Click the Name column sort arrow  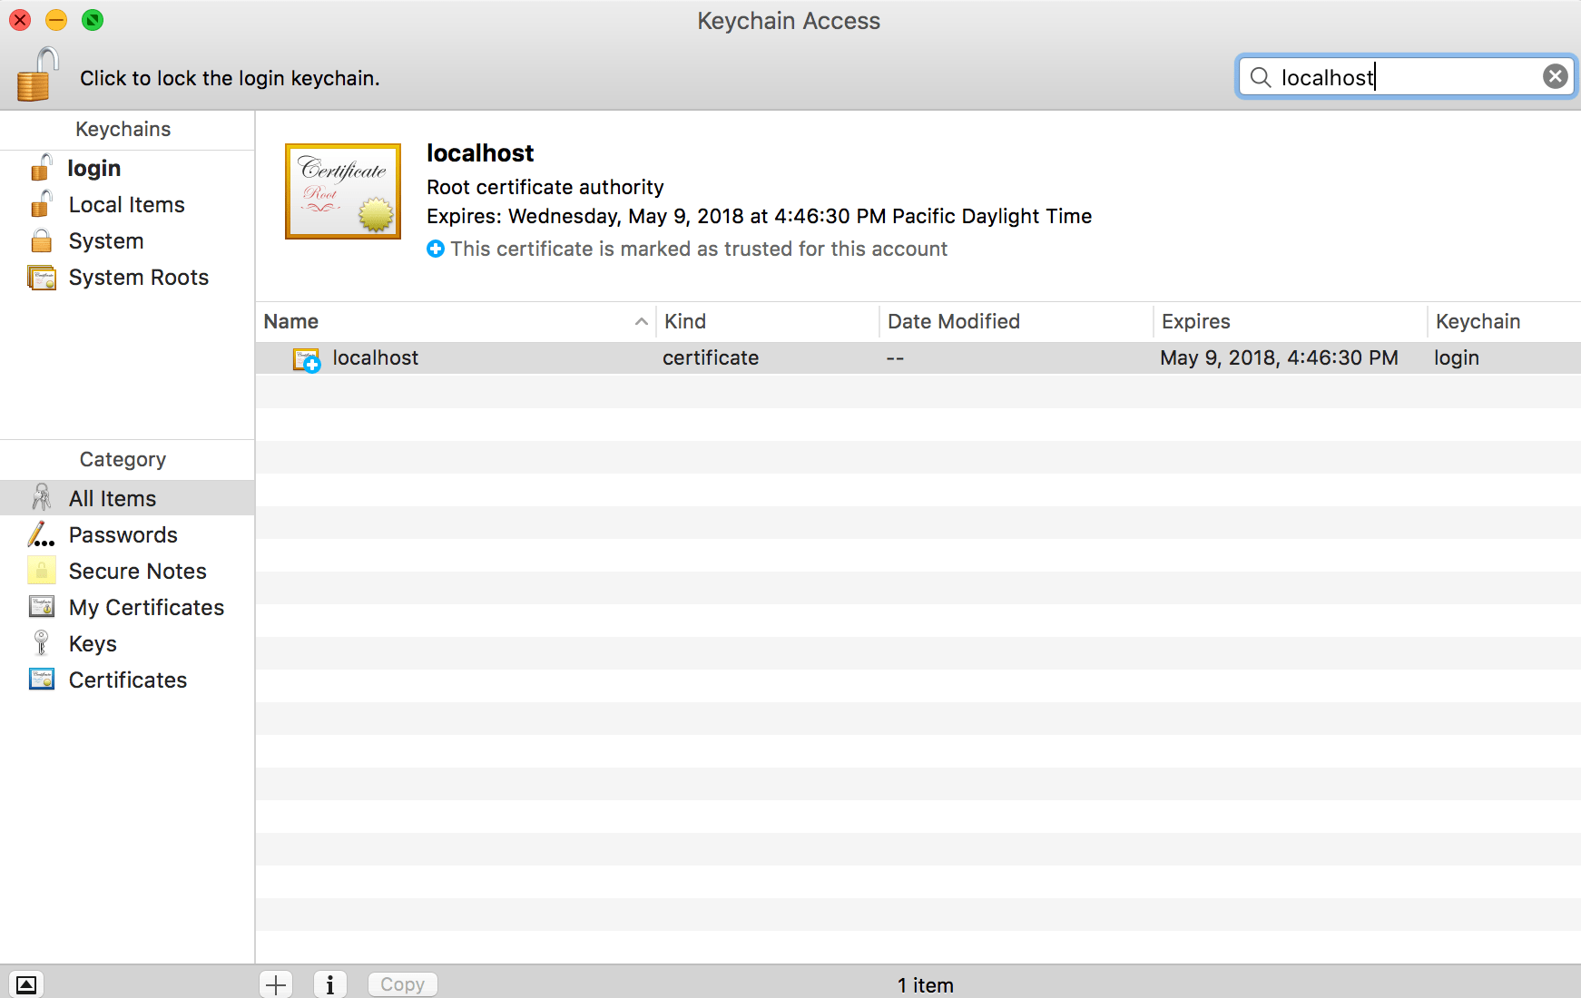click(x=641, y=321)
